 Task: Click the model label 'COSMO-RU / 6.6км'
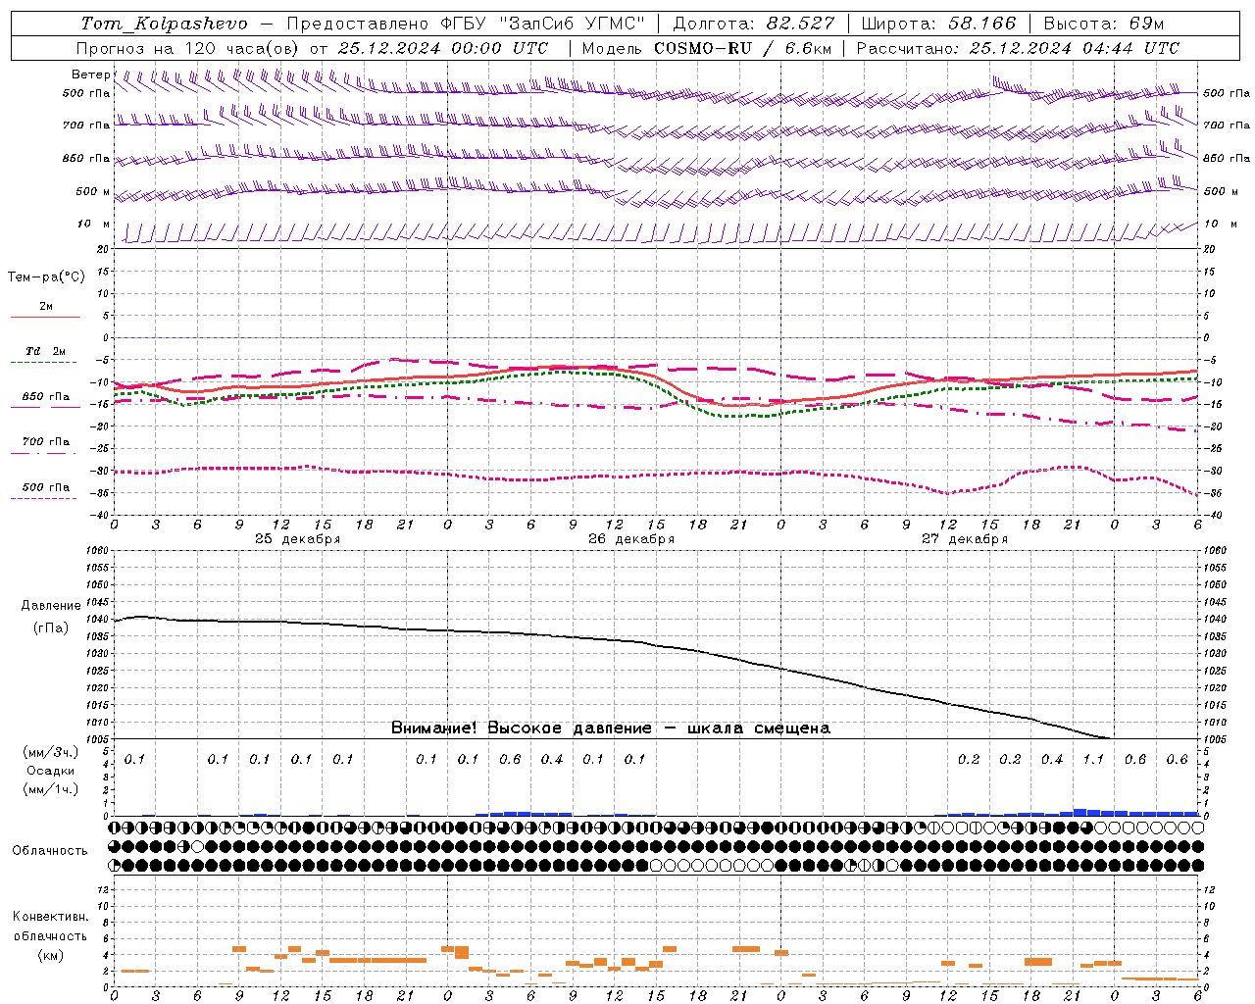[x=743, y=48]
